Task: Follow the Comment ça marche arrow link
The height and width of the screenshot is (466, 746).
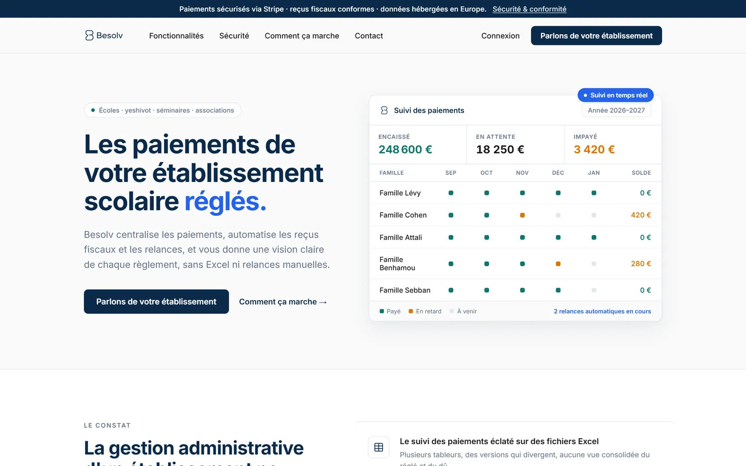Action: pos(283,302)
